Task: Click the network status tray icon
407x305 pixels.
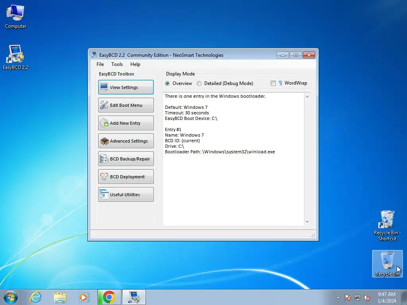Action: coord(357,298)
